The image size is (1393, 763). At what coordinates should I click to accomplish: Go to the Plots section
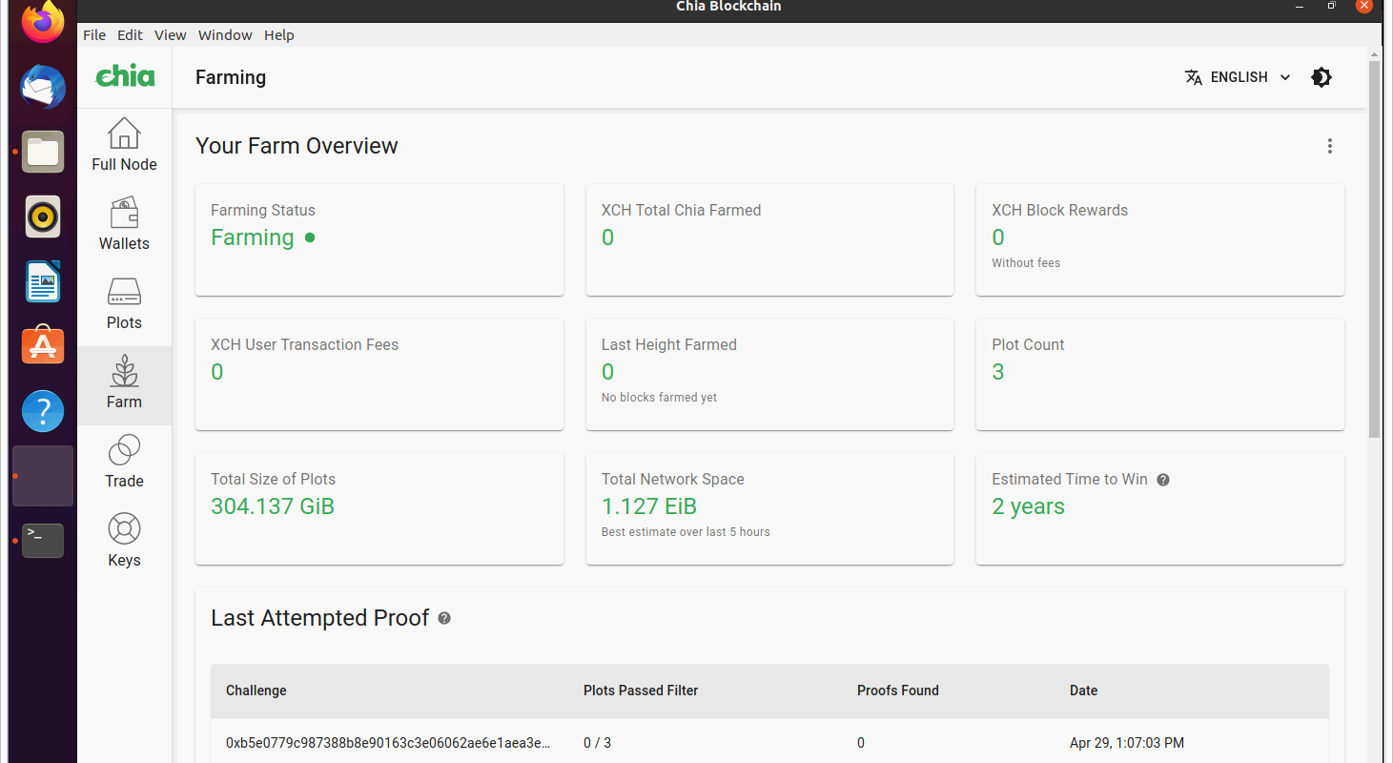(x=124, y=303)
